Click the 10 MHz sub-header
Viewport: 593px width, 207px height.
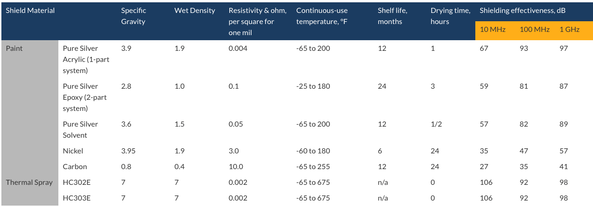point(492,30)
